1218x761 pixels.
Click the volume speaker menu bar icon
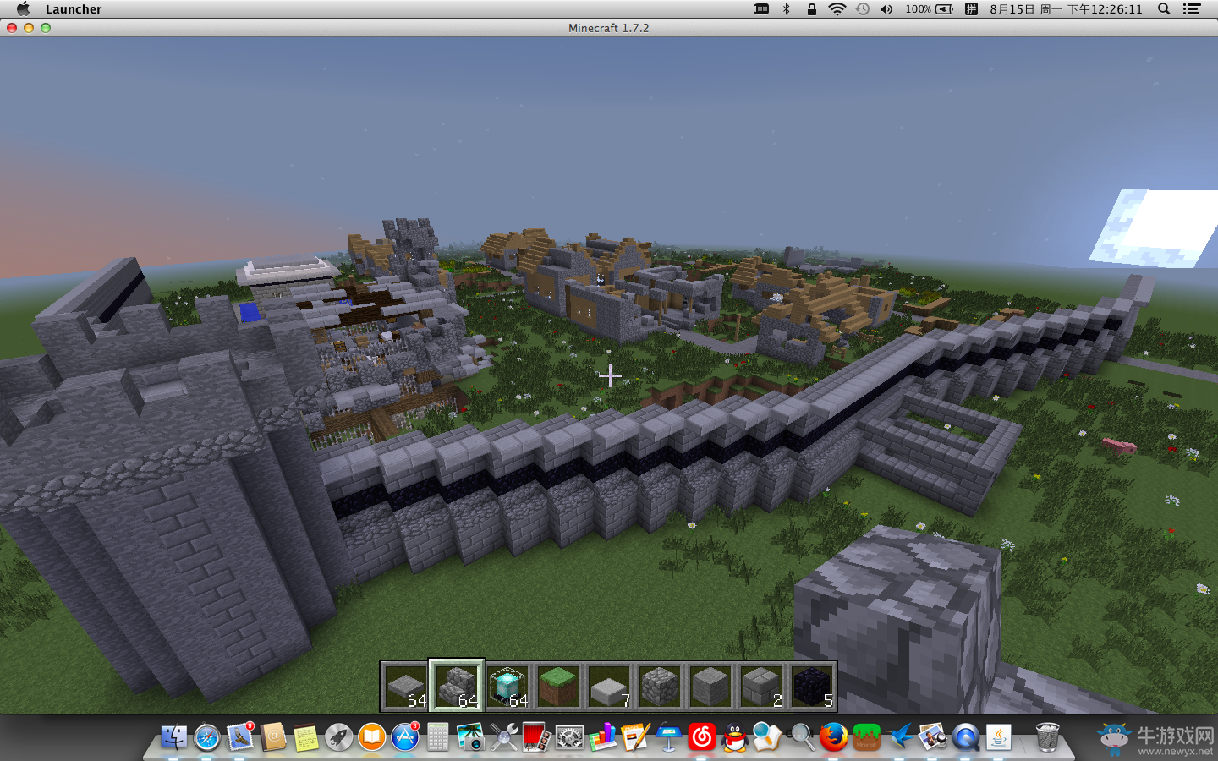(886, 8)
